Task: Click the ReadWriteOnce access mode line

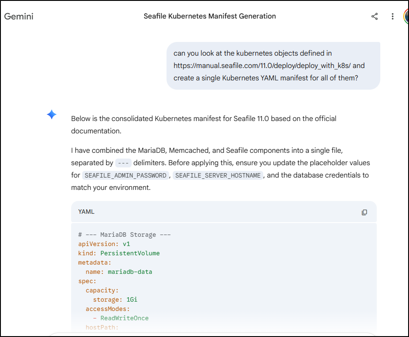Action: point(121,318)
